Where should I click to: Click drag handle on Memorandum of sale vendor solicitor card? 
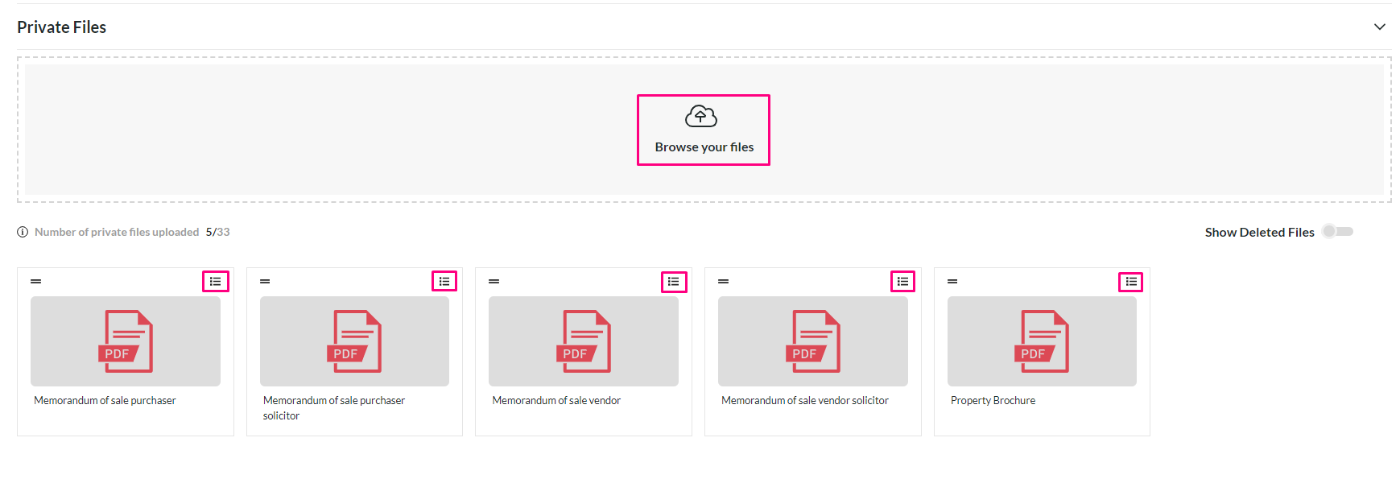tap(723, 281)
